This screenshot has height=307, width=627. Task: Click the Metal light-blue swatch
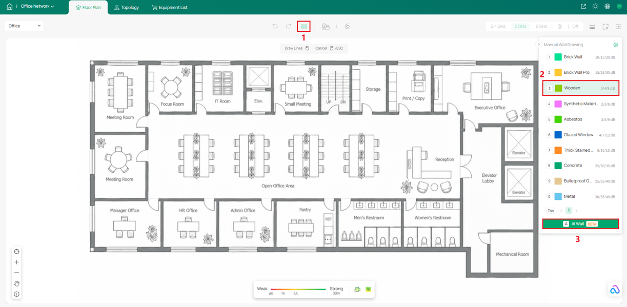(x=558, y=196)
